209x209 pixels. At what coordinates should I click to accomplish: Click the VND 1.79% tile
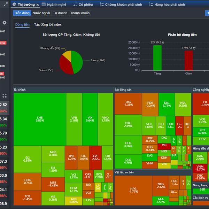point(106,119)
